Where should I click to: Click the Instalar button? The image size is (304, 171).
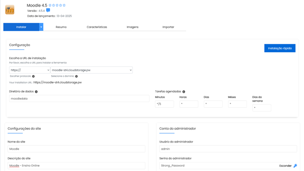[21, 27]
